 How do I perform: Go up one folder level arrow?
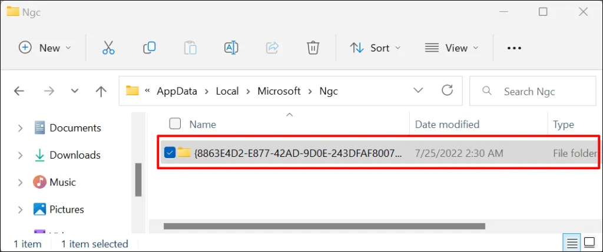click(101, 91)
